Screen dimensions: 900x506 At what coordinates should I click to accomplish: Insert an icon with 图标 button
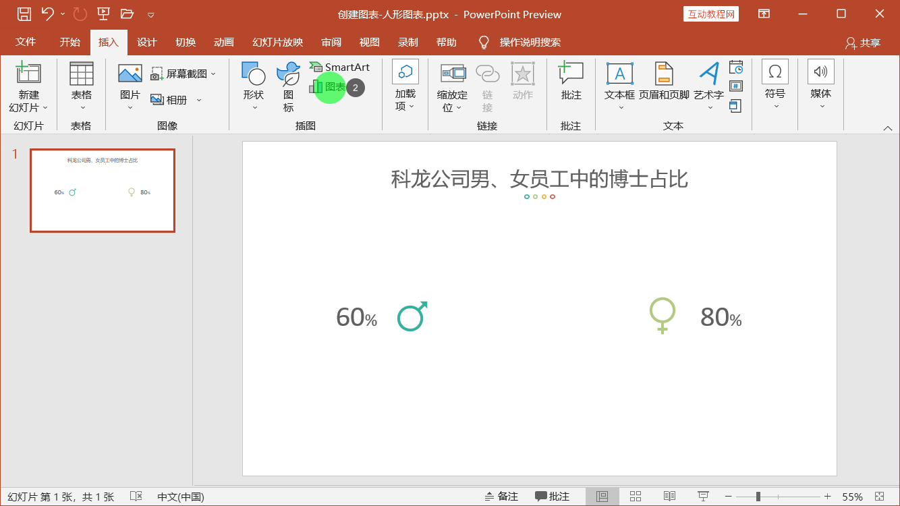[289, 87]
